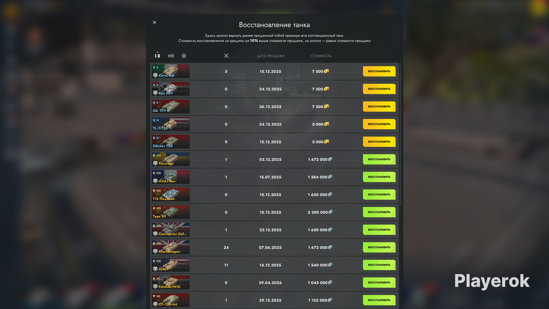Close the tank restoration dialog
Image resolution: width=549 pixels, height=309 pixels.
(154, 22)
